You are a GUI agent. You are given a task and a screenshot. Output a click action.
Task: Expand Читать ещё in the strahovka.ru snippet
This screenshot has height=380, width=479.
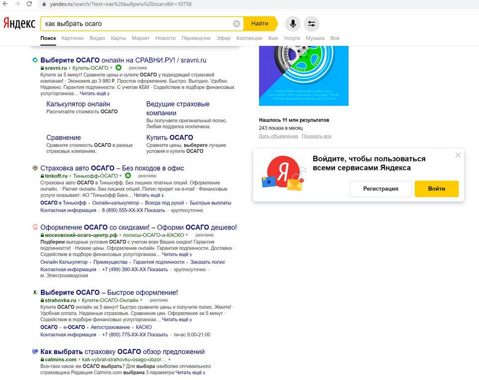tap(177, 320)
